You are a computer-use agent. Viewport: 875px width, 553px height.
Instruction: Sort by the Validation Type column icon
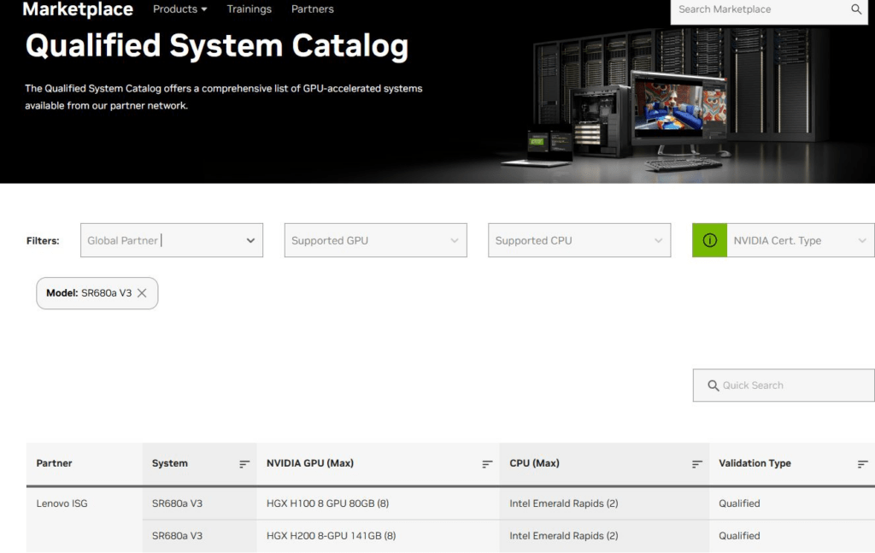862,464
